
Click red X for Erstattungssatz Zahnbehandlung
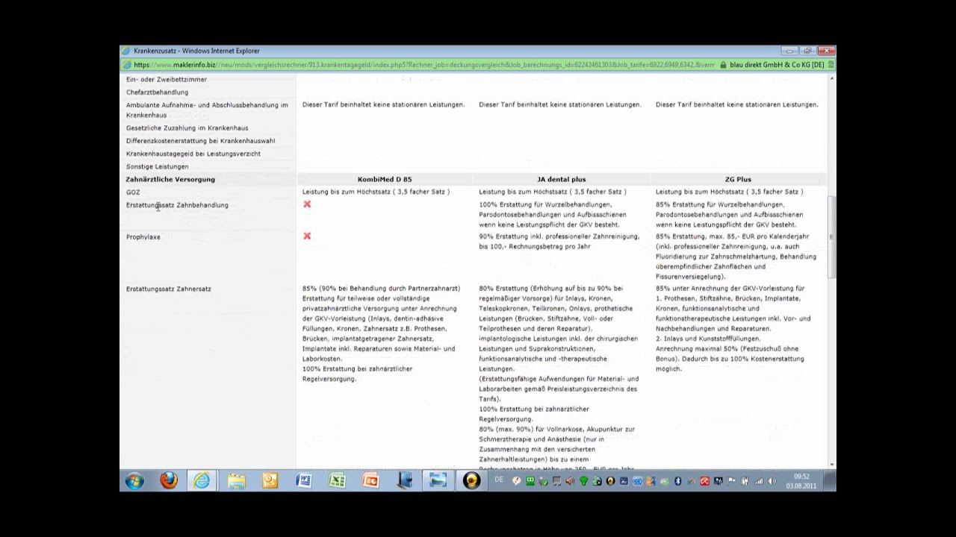coord(307,204)
